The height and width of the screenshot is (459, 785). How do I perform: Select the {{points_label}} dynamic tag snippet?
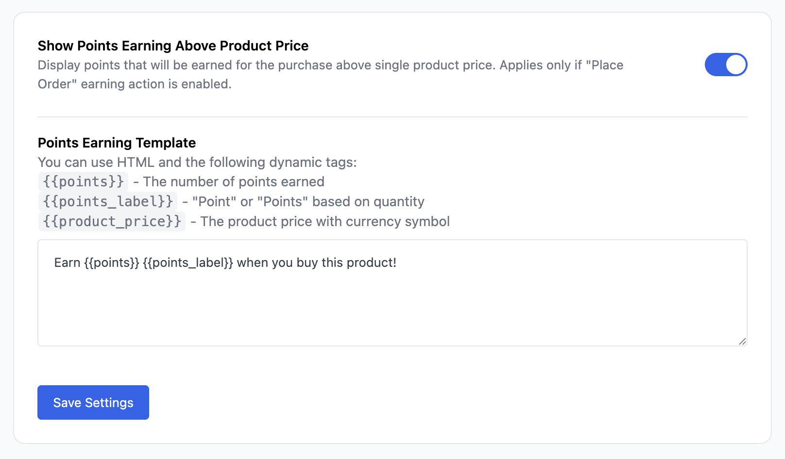click(x=107, y=201)
